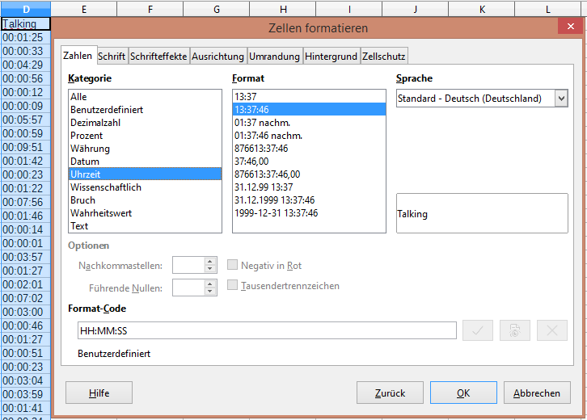
Task: Switch to the Schrift tab
Action: pos(112,57)
